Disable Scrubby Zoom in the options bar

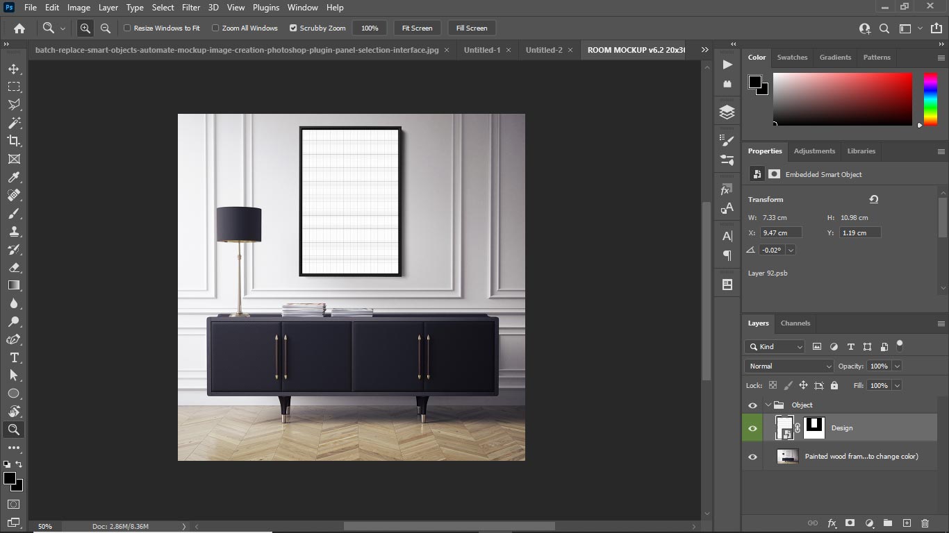(x=295, y=28)
